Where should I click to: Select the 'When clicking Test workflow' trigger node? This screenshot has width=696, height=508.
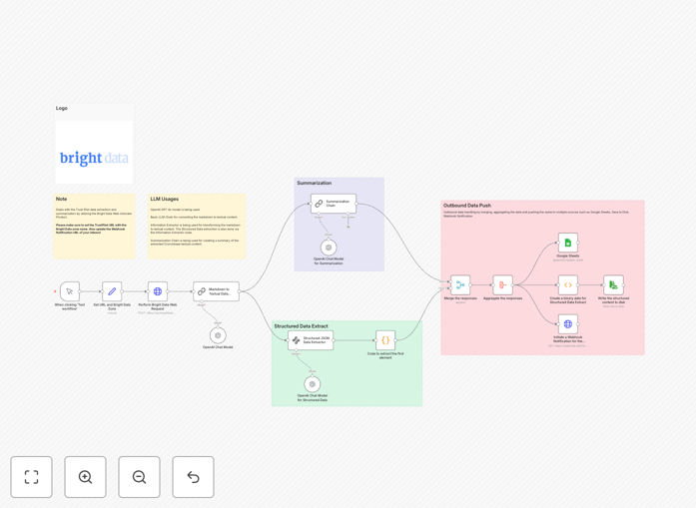click(70, 291)
